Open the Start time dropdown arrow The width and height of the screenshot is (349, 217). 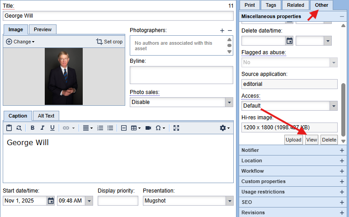click(x=89, y=201)
